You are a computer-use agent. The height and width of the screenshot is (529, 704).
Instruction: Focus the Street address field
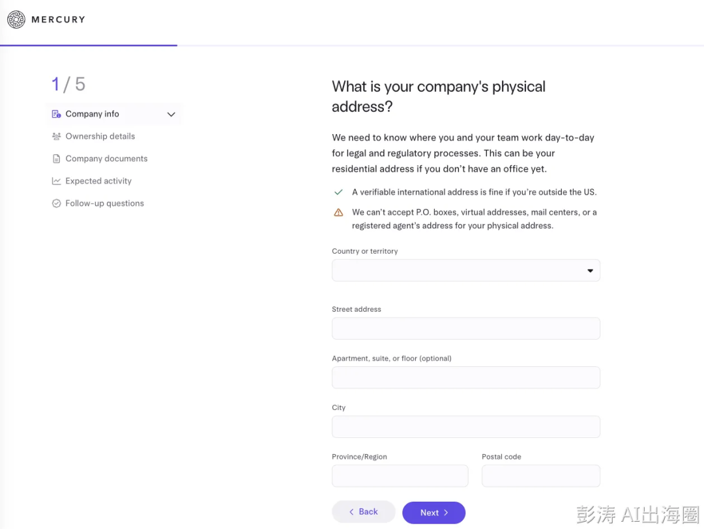point(465,329)
